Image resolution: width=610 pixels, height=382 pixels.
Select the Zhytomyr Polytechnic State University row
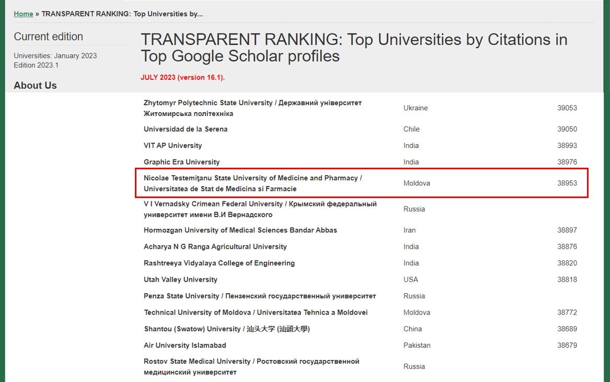tap(252, 108)
